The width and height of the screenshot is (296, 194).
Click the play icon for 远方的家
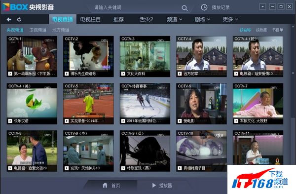[x=180, y=74]
